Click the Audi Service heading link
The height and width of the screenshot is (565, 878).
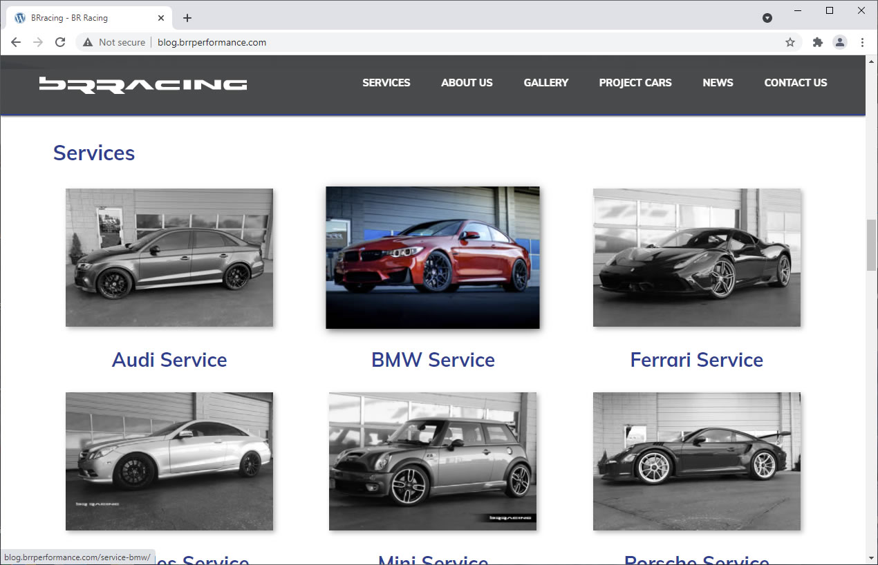click(x=169, y=360)
